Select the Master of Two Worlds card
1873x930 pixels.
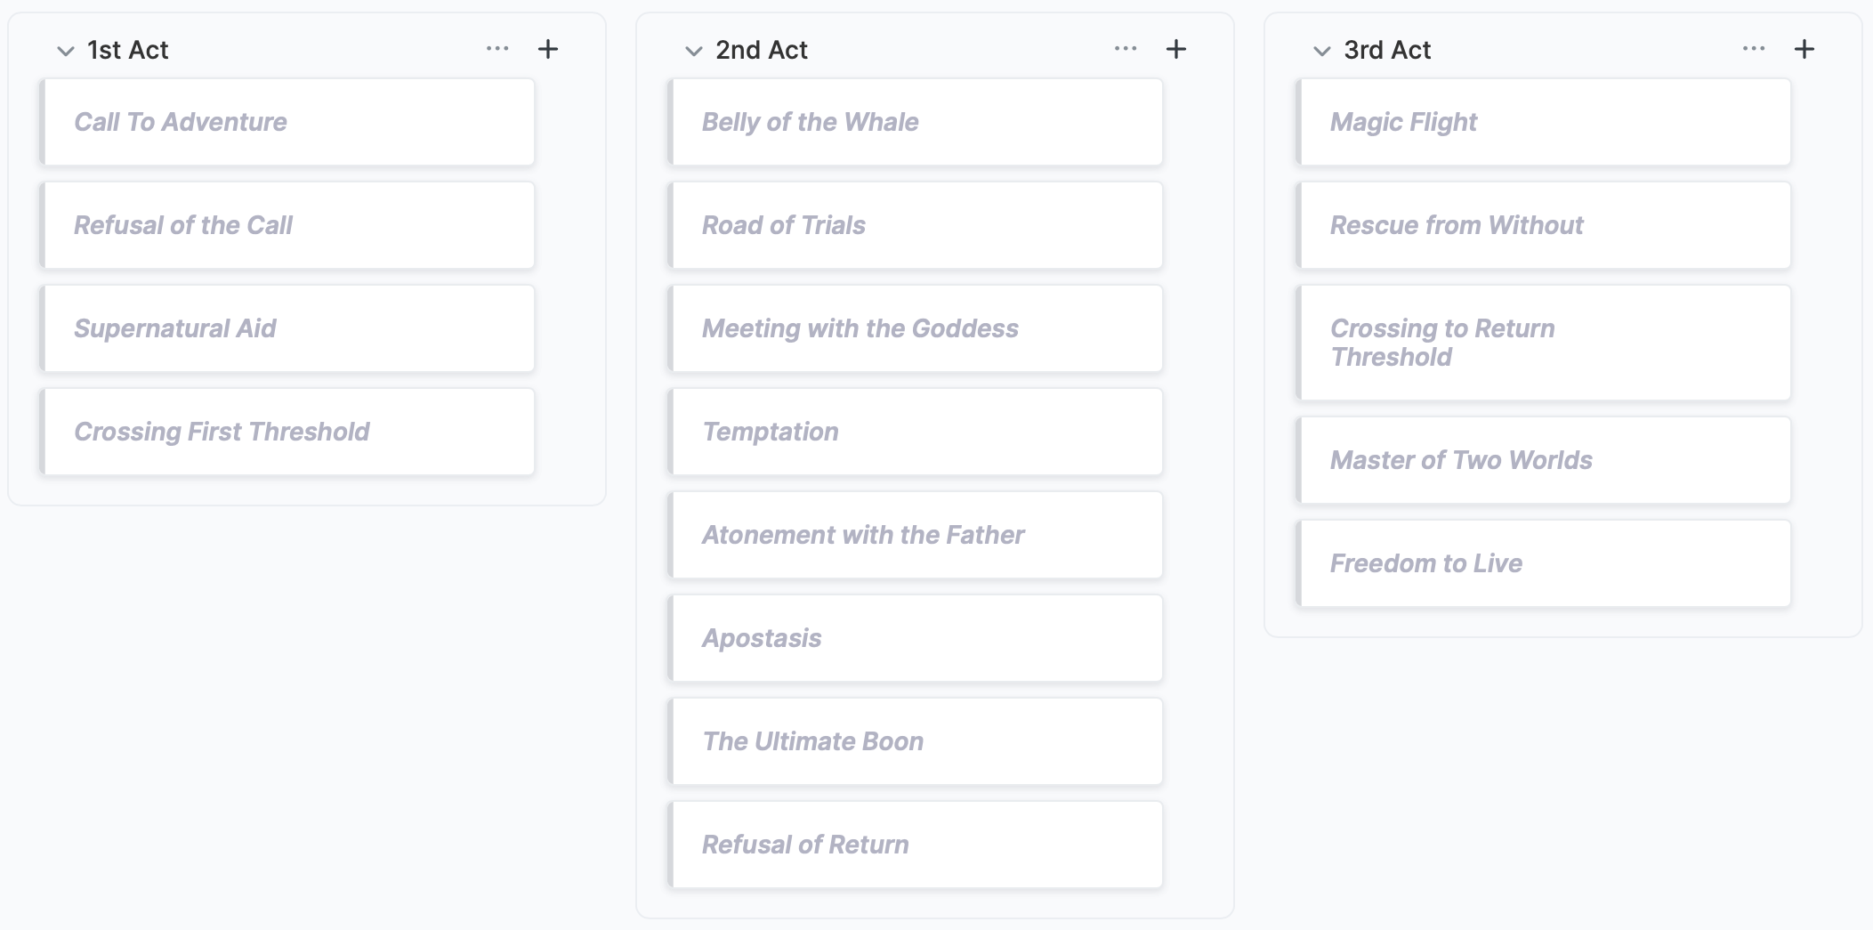tap(1545, 460)
